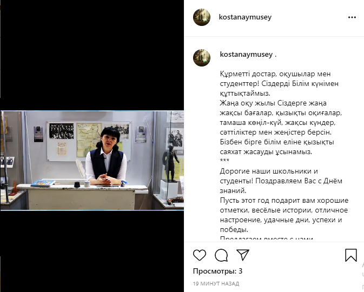Share post with paper plane icon
364x292 pixels.
(243, 255)
